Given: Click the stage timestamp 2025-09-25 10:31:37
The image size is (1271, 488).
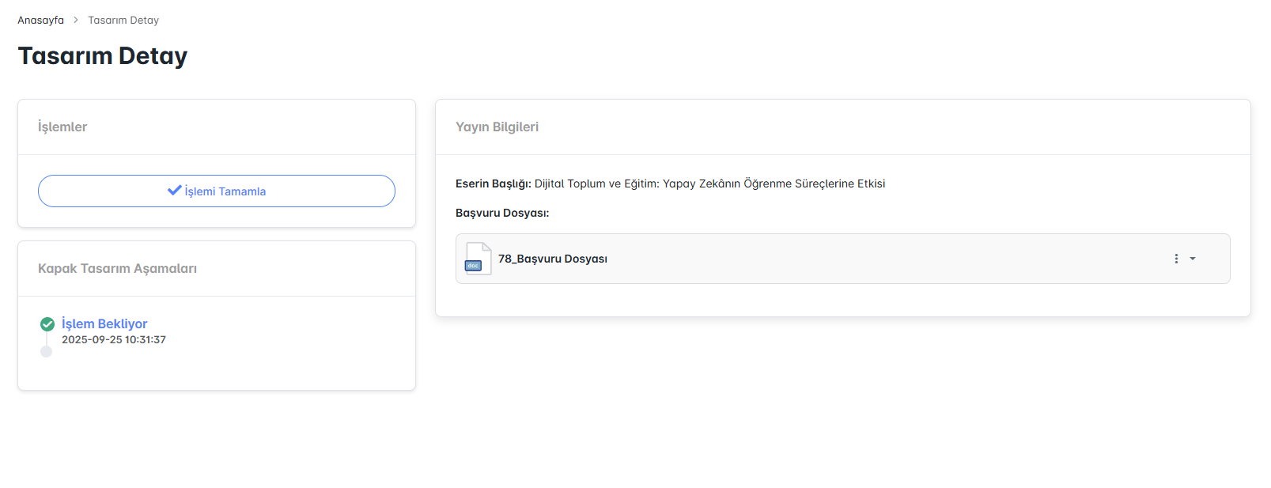Looking at the screenshot, I should [114, 339].
